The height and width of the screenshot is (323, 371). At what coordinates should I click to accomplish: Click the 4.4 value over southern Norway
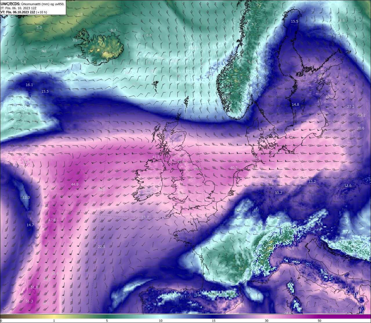click(x=251, y=62)
